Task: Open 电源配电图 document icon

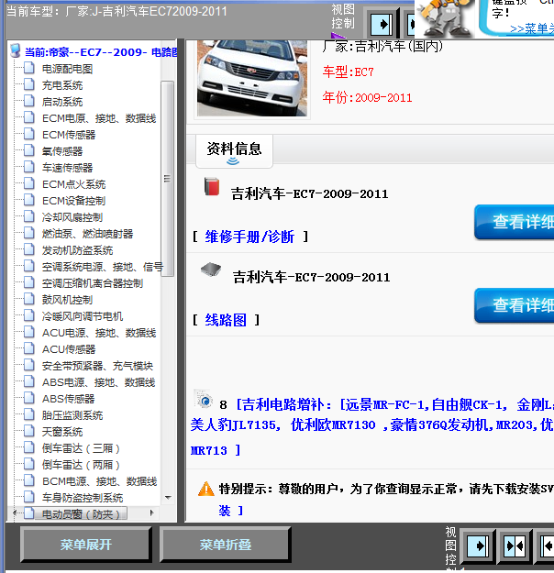Action: point(29,69)
